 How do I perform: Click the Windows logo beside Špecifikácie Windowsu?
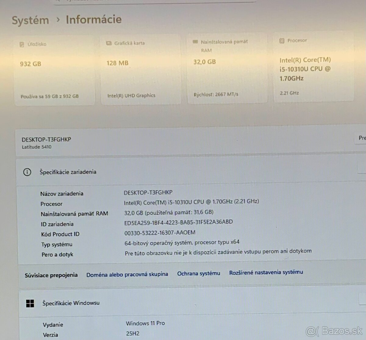[x=30, y=303]
